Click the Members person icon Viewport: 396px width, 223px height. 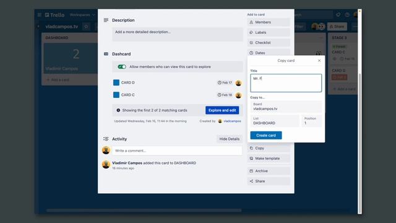click(x=251, y=22)
